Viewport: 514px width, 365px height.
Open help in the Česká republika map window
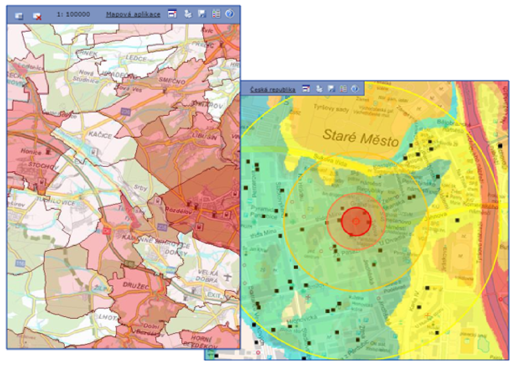tap(354, 89)
